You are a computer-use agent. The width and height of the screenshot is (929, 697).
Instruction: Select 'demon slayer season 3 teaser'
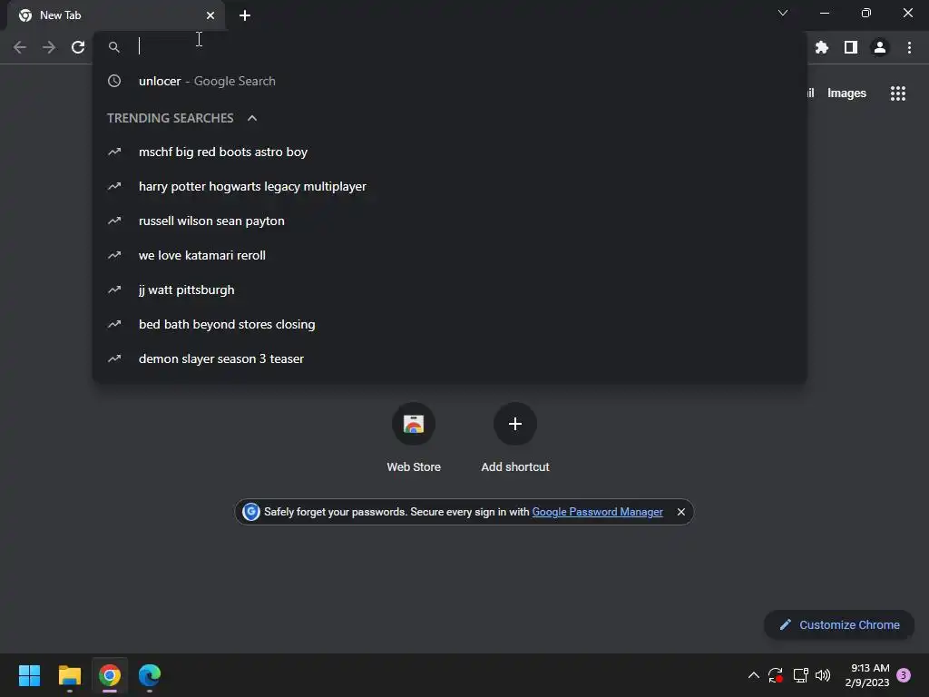450,358
